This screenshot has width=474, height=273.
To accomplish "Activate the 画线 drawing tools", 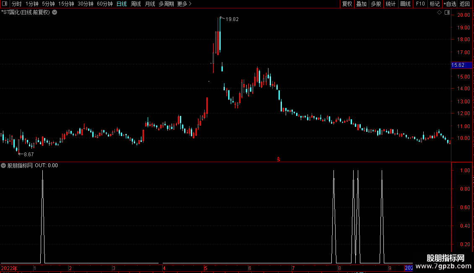I will coord(405,4).
